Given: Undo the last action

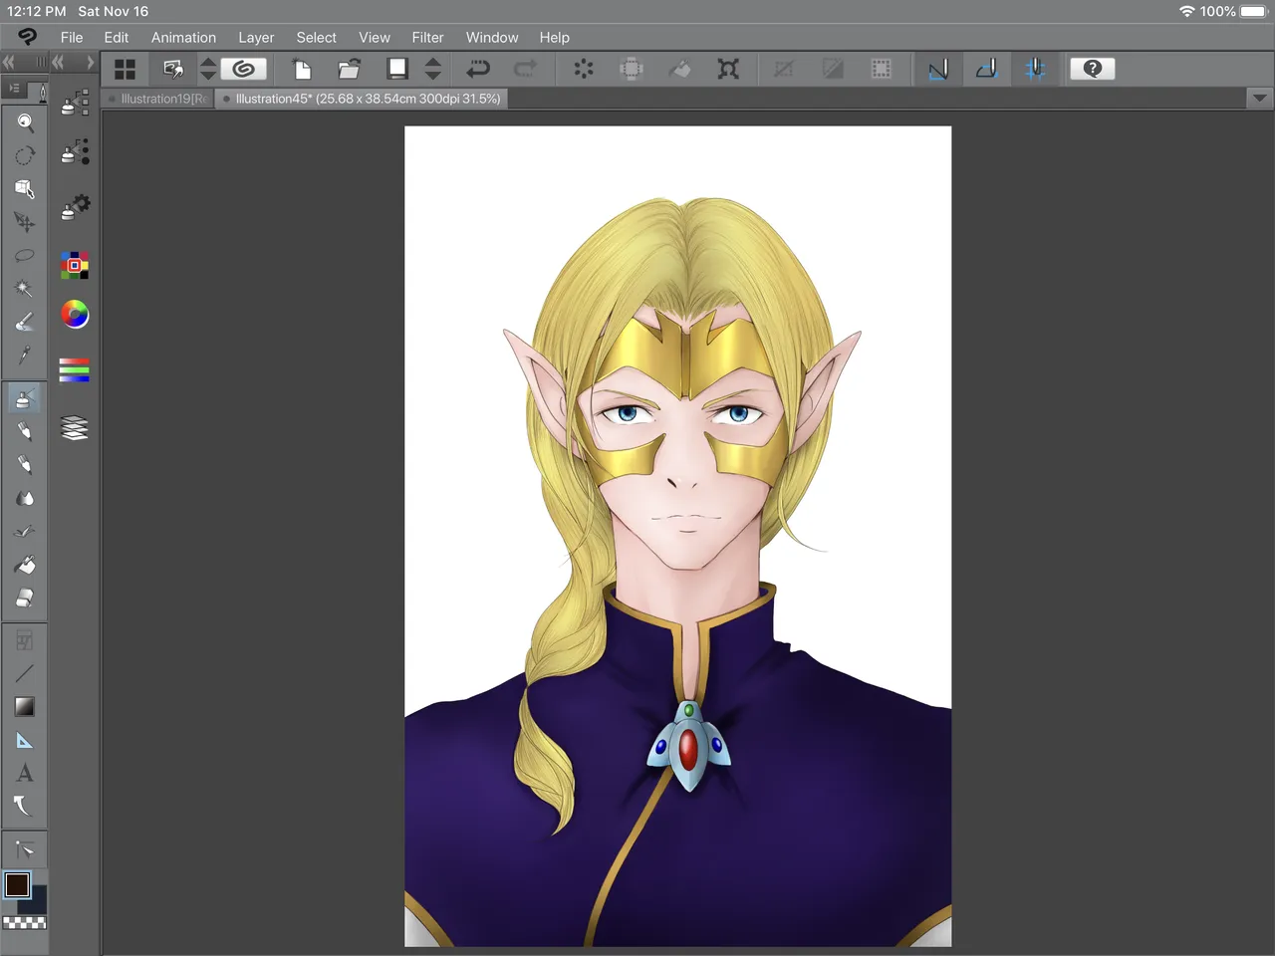Looking at the screenshot, I should pyautogui.click(x=478, y=69).
